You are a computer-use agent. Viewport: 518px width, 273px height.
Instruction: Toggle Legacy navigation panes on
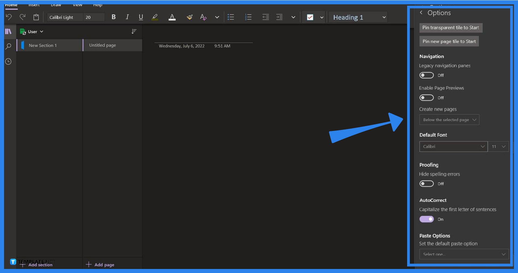click(426, 75)
